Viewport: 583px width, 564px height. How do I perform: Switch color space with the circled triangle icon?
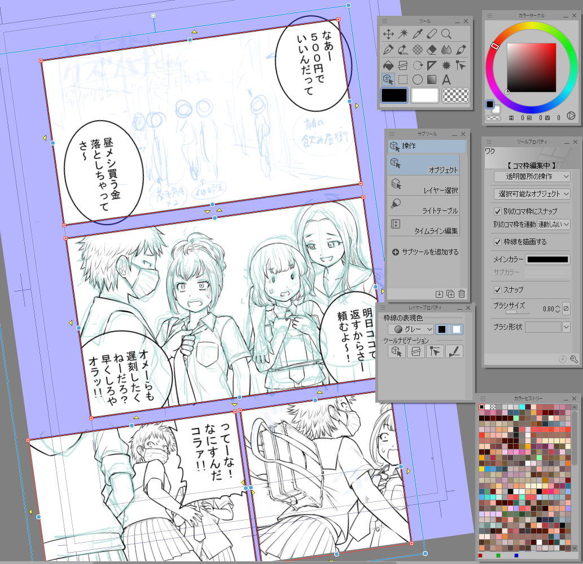tap(571, 116)
